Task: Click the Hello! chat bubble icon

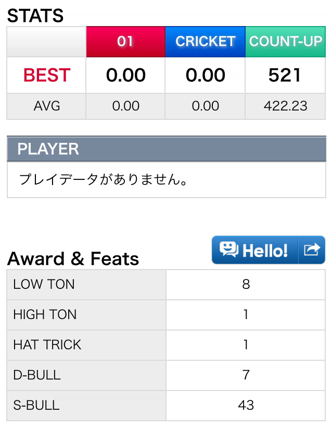Action: [x=228, y=249]
